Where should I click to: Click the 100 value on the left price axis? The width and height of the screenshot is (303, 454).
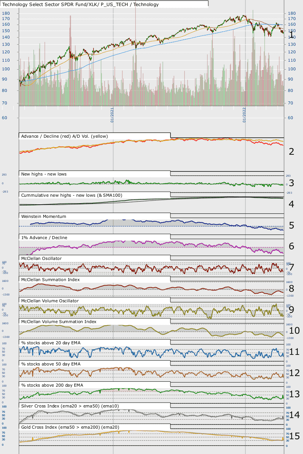tap(5, 69)
